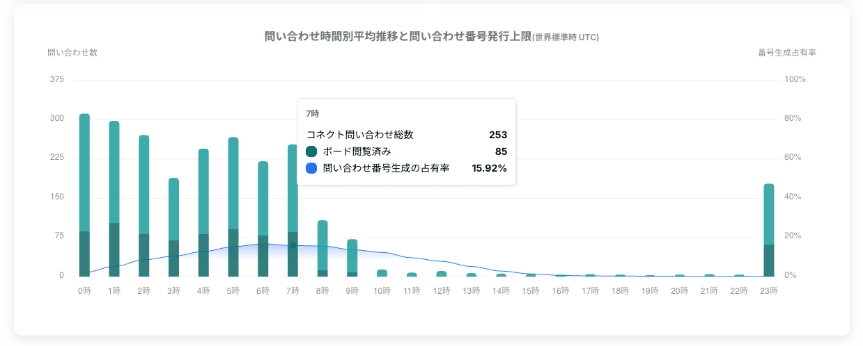Select the 20時 x-axis tick label
Viewport: 863px width, 346px height.
[x=680, y=291]
